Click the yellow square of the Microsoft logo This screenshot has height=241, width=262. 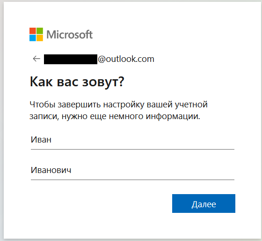tap(40, 38)
